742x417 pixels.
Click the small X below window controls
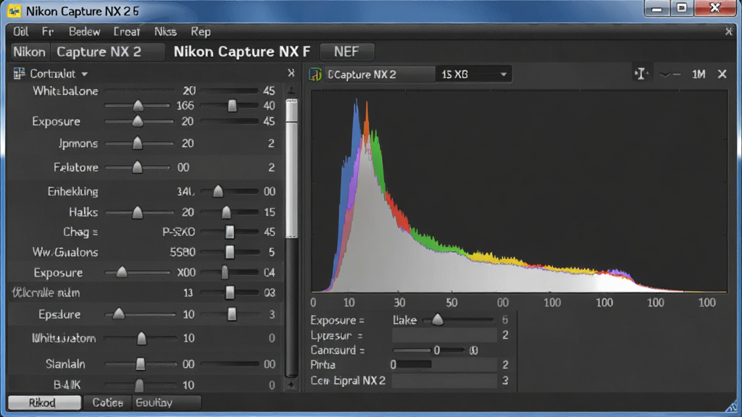pos(729,32)
